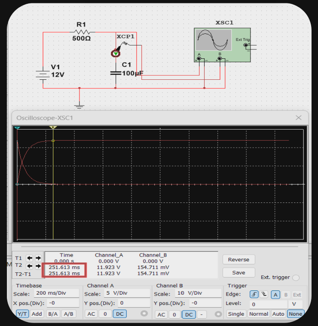This screenshot has width=318, height=326.
Task: Select the XCP1 current probe
Action: click(116, 53)
